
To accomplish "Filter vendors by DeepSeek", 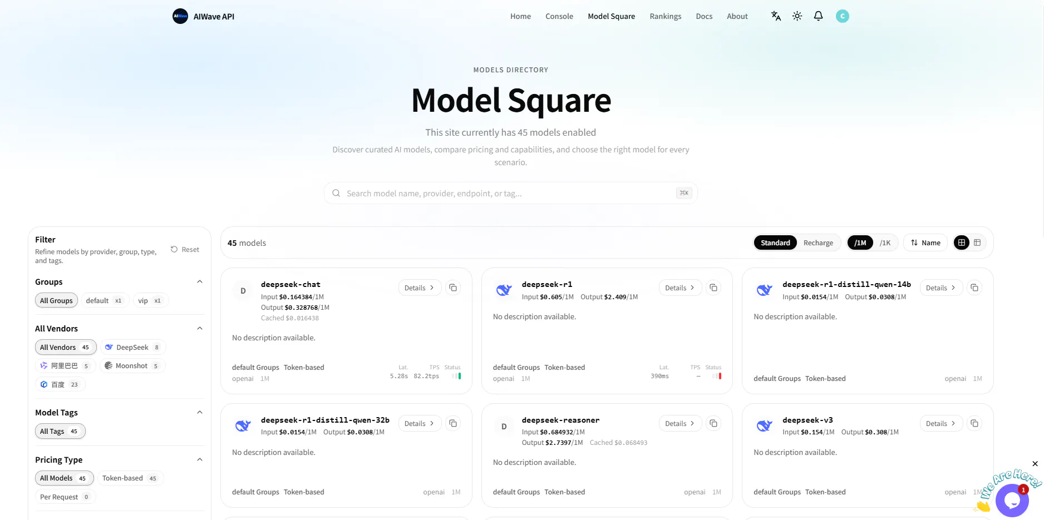I will [132, 347].
